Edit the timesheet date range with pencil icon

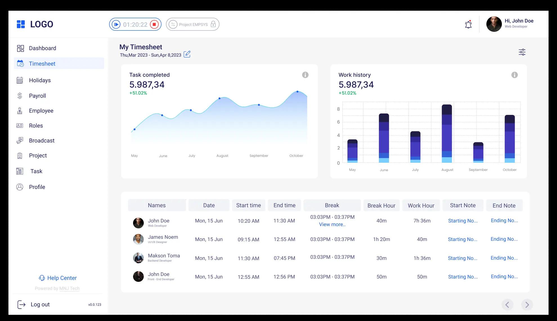tap(187, 54)
